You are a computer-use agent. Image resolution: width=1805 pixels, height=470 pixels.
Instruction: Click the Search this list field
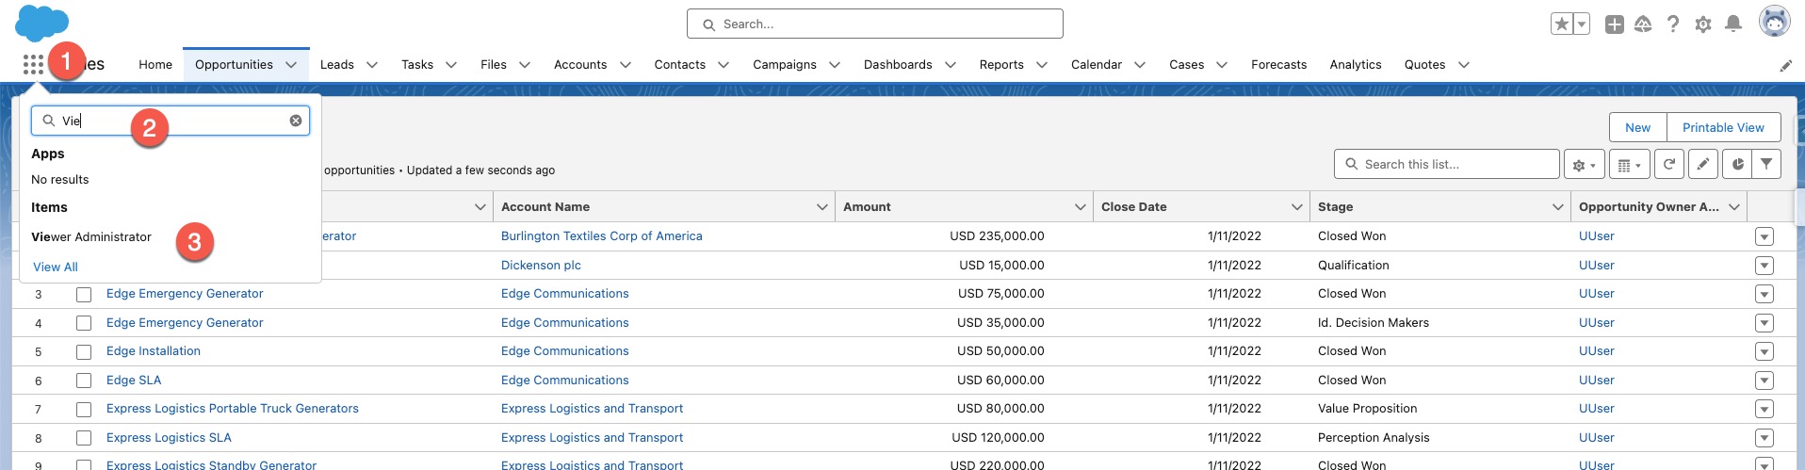coord(1447,164)
